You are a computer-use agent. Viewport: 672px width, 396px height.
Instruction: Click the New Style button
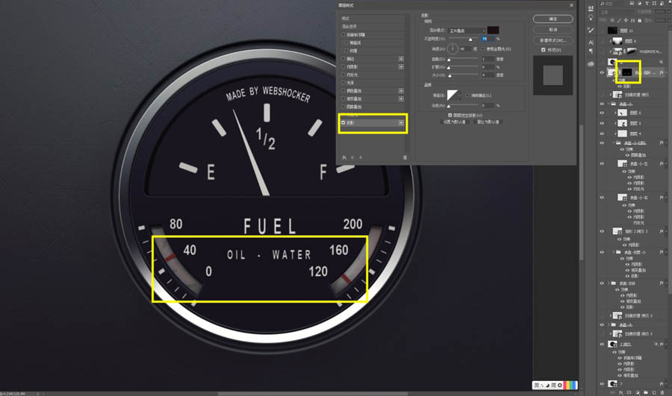pyautogui.click(x=553, y=40)
